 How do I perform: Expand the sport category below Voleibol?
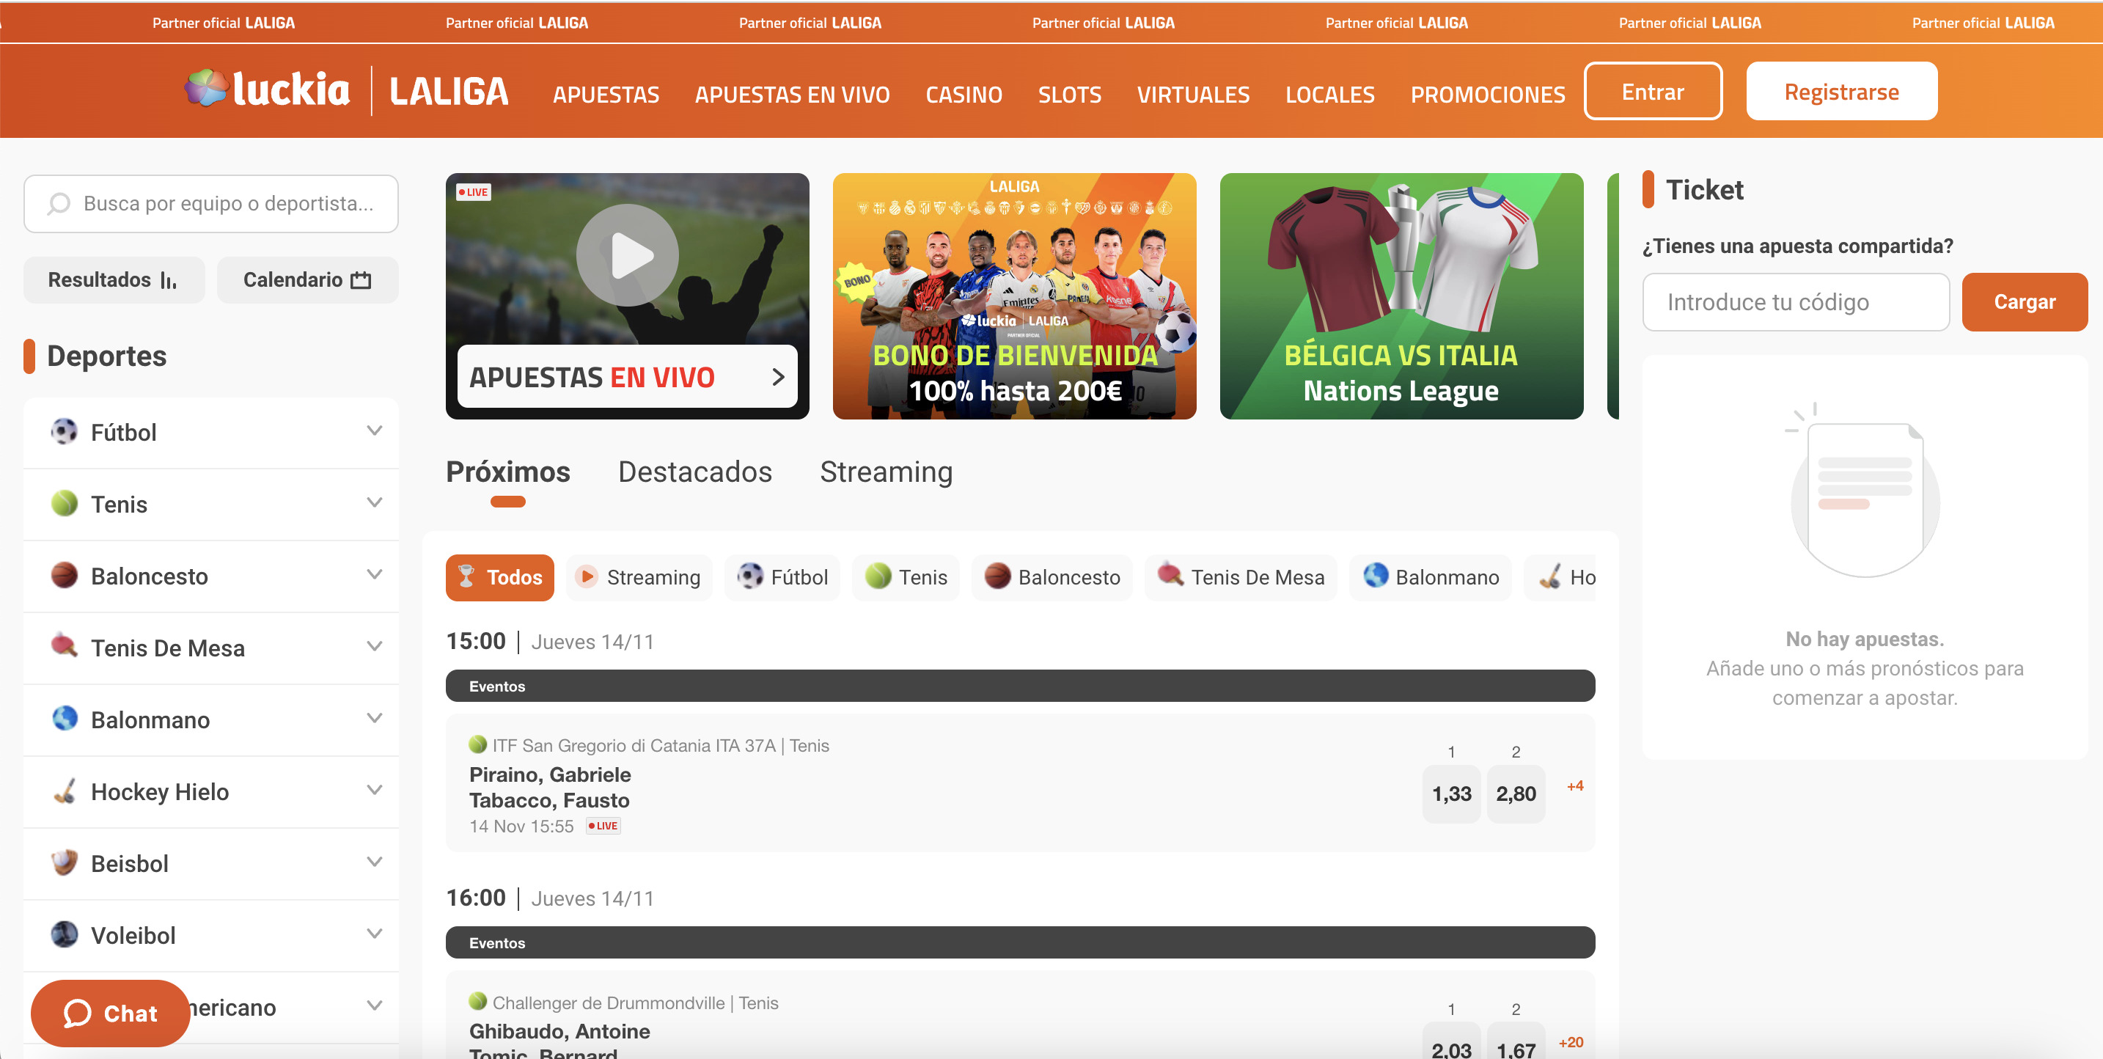tap(375, 1006)
